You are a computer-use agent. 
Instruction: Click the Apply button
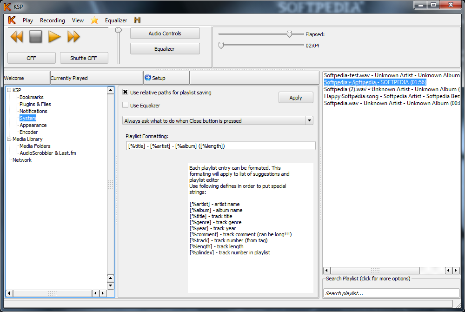296,98
